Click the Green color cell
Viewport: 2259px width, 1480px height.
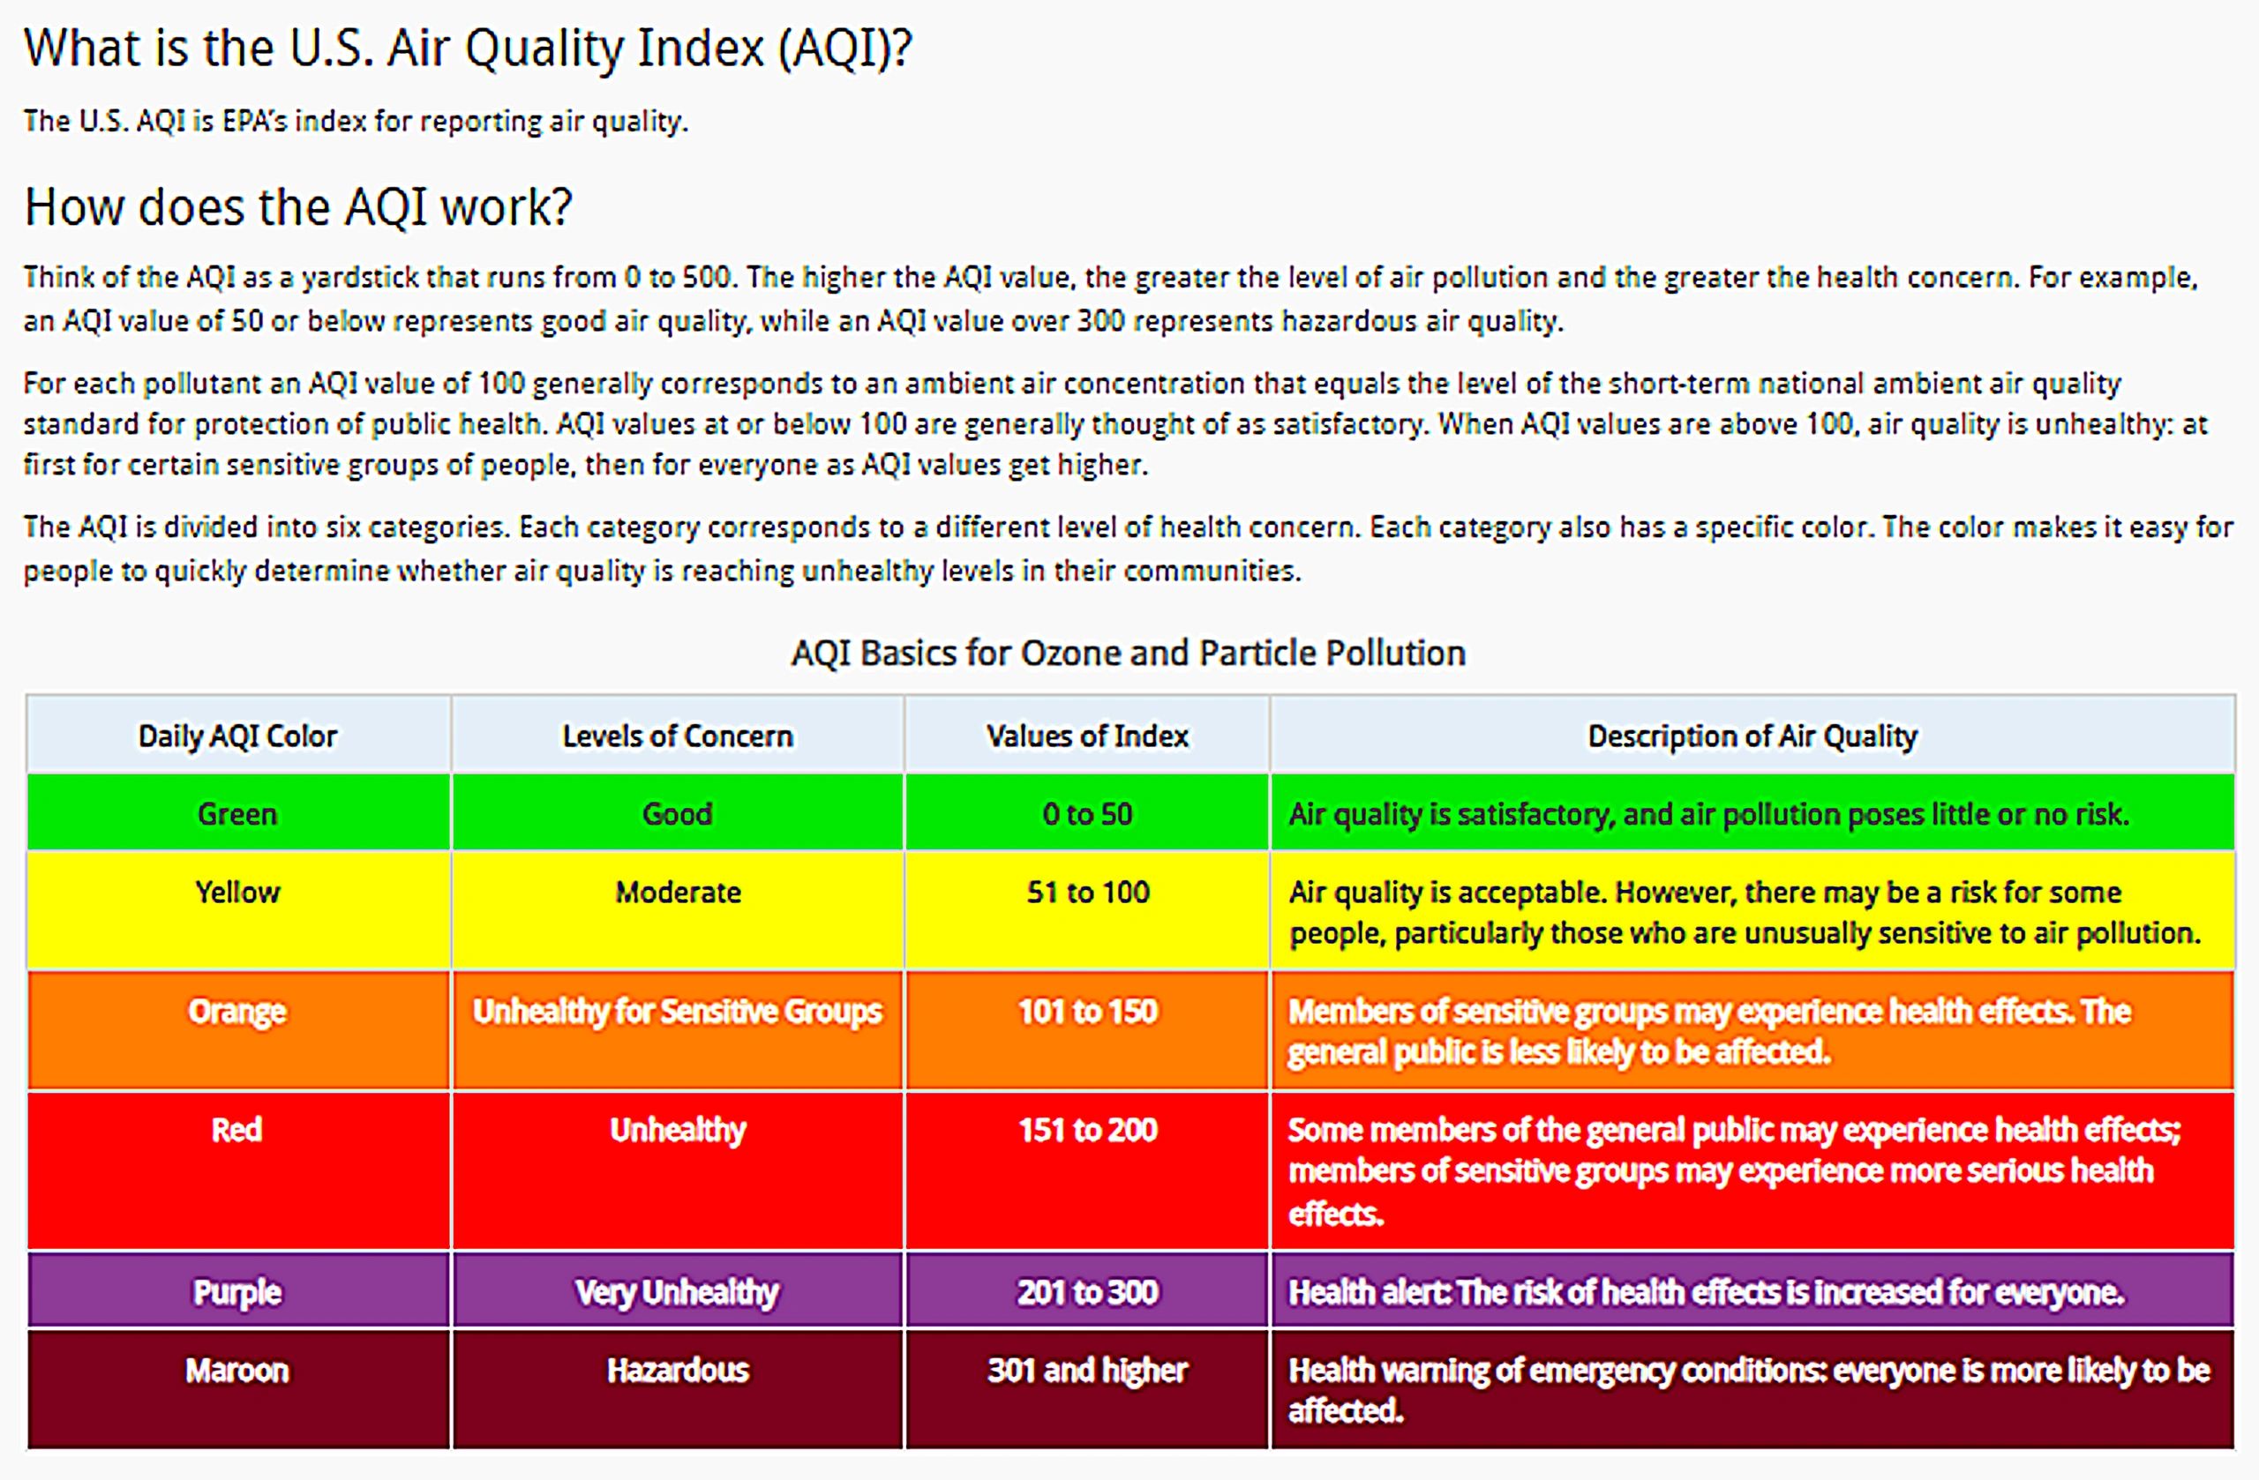click(237, 813)
